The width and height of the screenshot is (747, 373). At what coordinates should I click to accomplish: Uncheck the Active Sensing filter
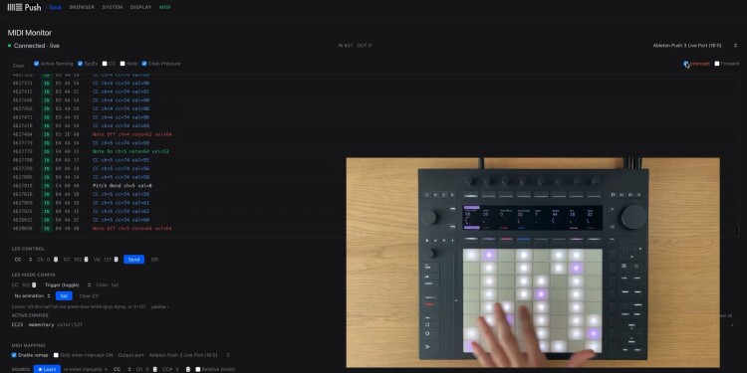click(x=37, y=64)
